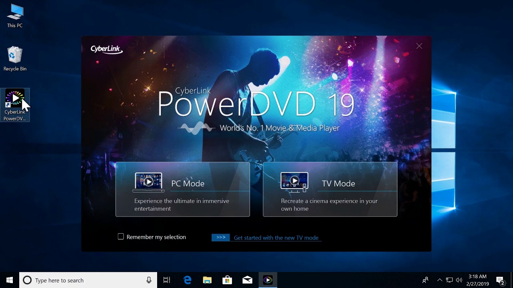Click the TV Mode screen icon
513x288 pixels.
[294, 182]
